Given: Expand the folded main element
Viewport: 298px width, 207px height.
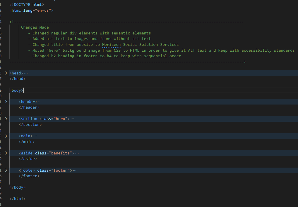Looking at the screenshot, I should [6, 136].
